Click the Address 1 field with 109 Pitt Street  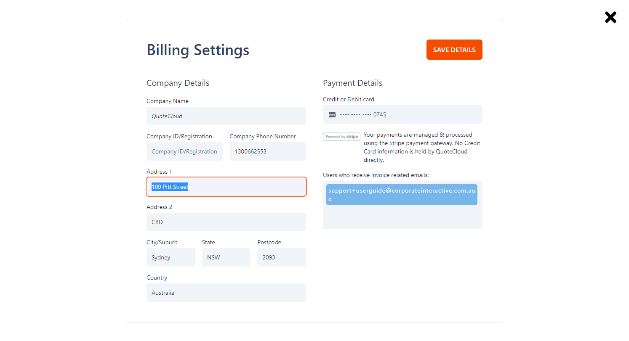click(226, 186)
